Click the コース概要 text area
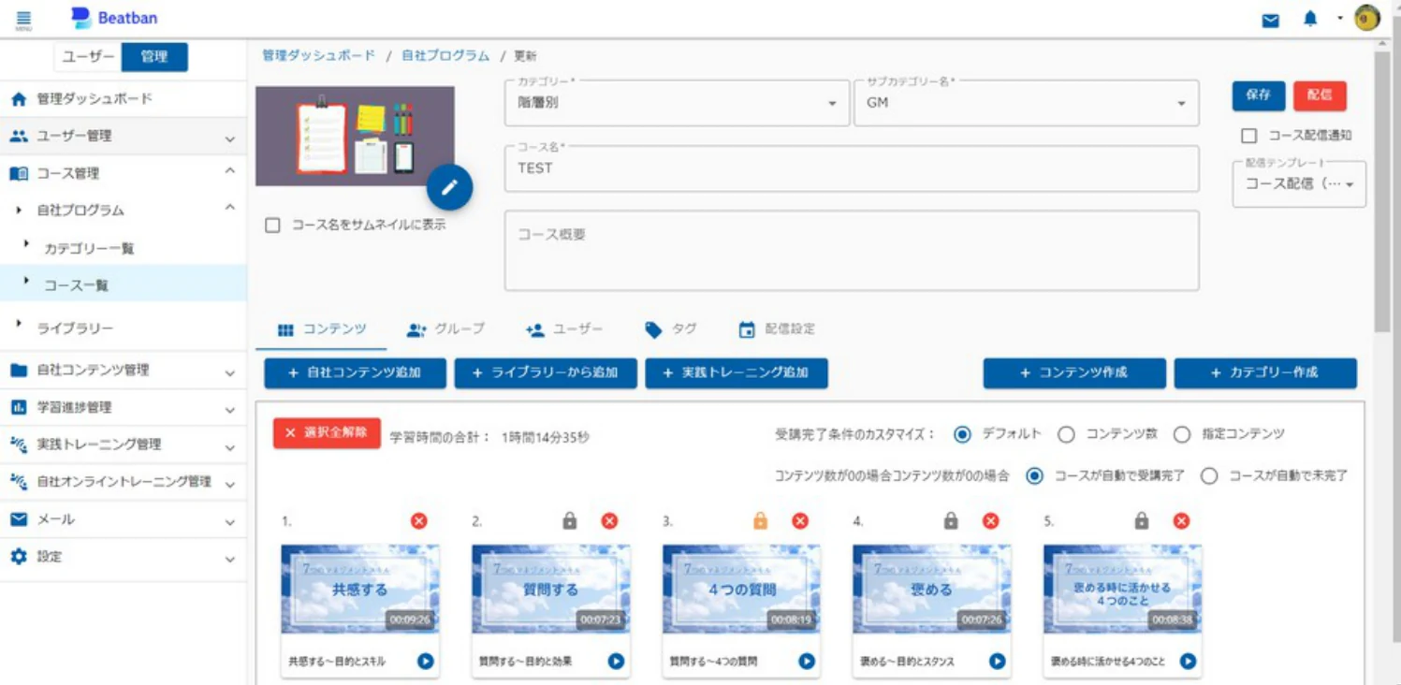Viewport: 1401px width, 685px height. click(852, 251)
